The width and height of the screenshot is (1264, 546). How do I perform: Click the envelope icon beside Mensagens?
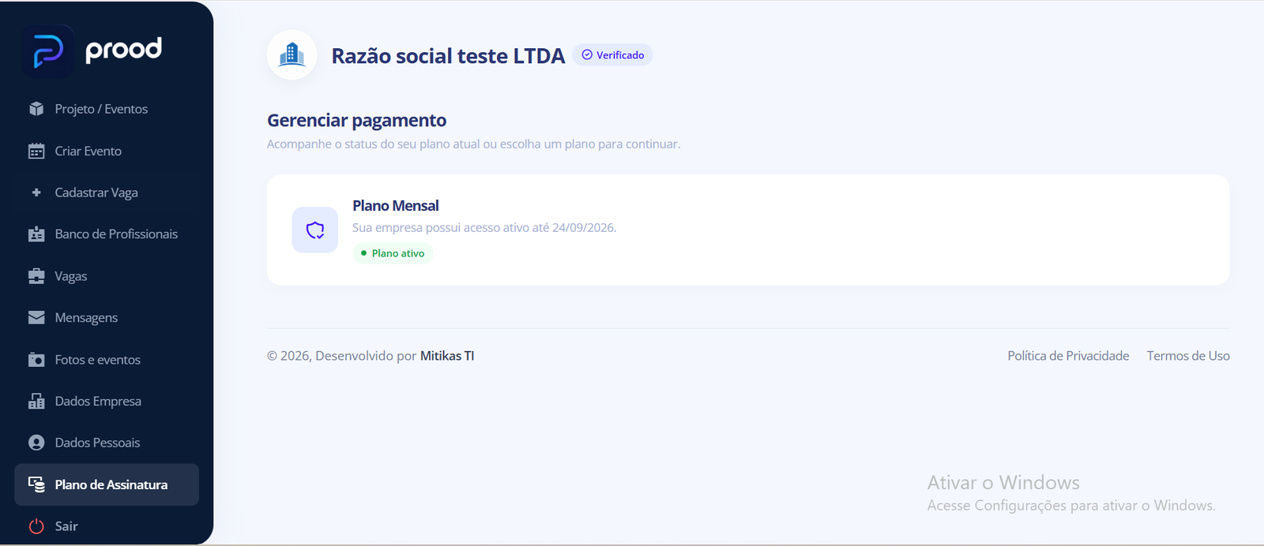[x=36, y=317]
